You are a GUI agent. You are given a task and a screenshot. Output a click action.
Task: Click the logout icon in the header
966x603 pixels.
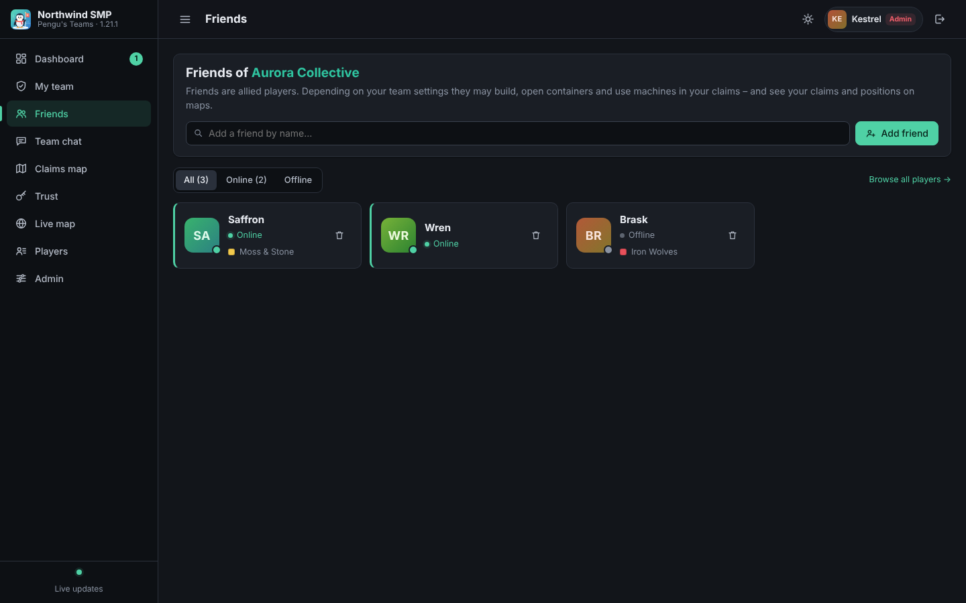[940, 19]
